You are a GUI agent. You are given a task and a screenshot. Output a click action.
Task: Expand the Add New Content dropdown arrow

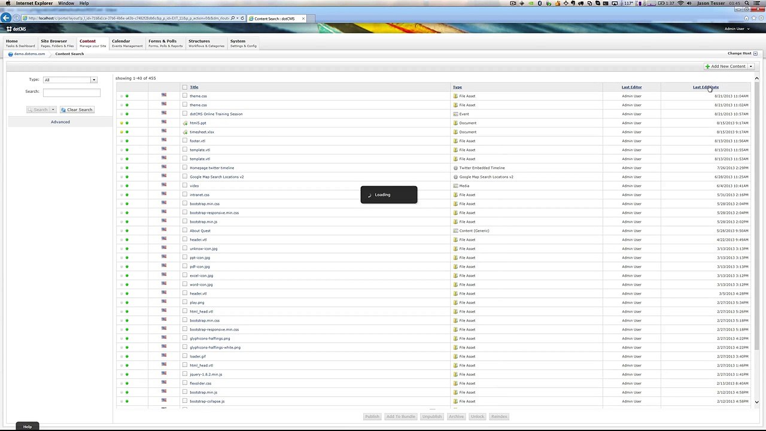751,66
